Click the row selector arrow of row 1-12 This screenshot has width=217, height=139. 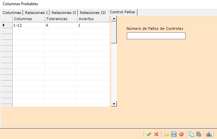(6, 25)
